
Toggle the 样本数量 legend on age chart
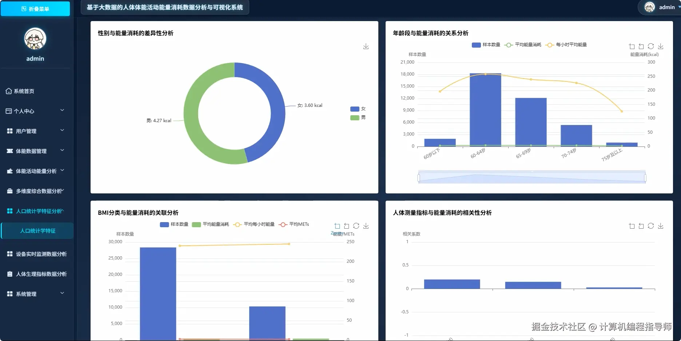[x=486, y=45]
